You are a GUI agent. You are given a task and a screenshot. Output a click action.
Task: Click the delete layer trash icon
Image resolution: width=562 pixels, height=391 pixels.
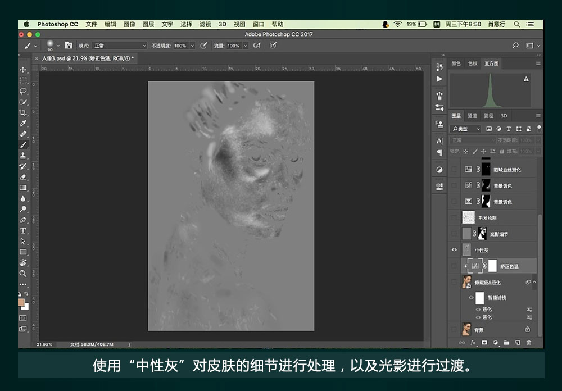pos(529,342)
